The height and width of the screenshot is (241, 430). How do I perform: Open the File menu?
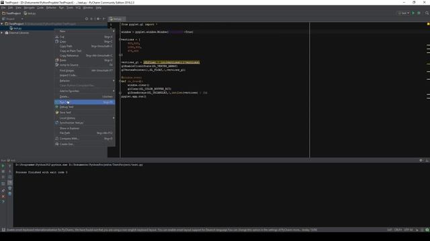3,7
